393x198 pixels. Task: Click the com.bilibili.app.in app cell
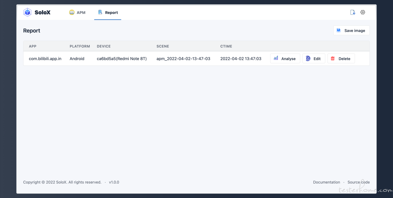pyautogui.click(x=45, y=59)
